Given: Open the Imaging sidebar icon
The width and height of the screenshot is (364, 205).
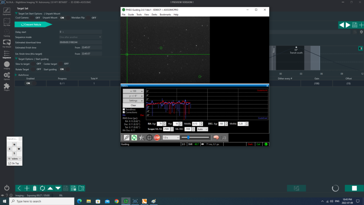Looking at the screenshot, I should point(7,65).
